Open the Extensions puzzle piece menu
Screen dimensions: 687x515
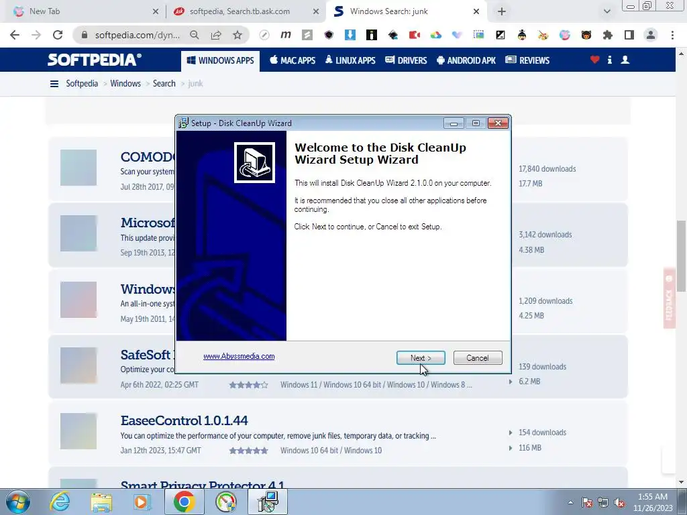(x=608, y=35)
